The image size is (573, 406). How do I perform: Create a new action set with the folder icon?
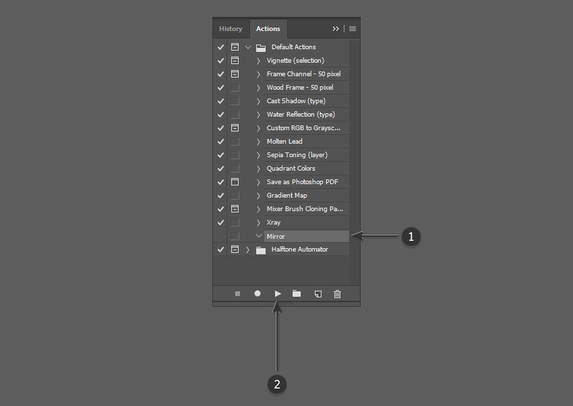pyautogui.click(x=297, y=293)
